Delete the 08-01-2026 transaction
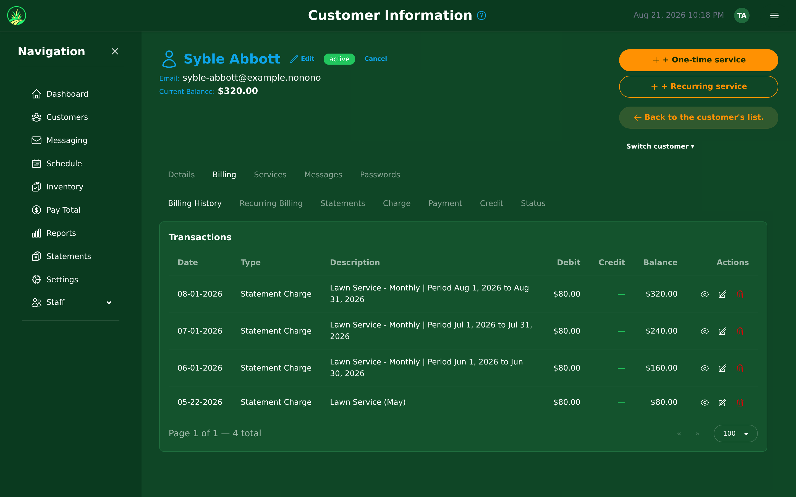The width and height of the screenshot is (796, 497). pos(740,294)
